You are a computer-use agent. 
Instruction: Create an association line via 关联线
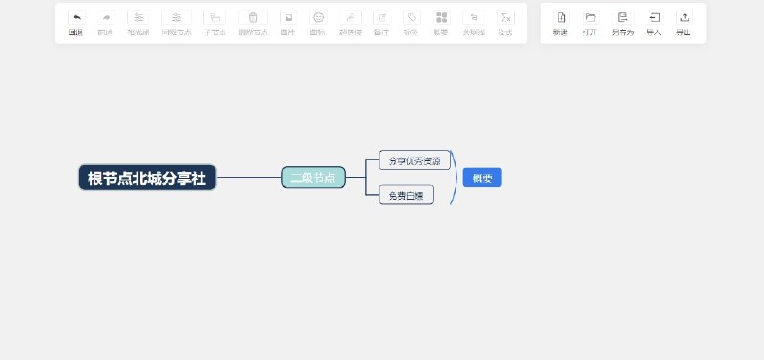474,17
